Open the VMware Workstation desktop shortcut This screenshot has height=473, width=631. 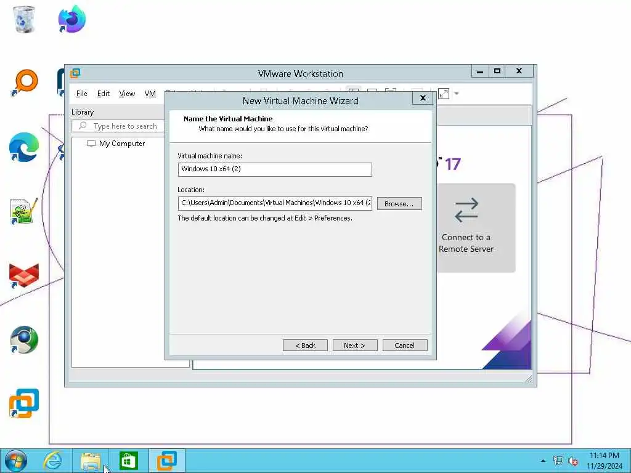click(x=24, y=403)
